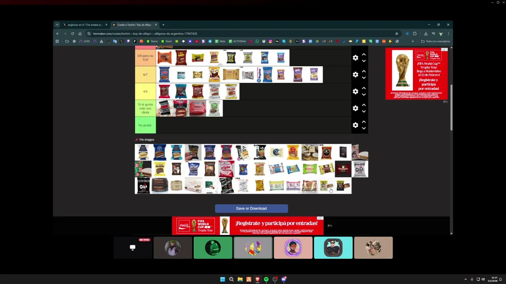Image resolution: width=506 pixels, height=284 pixels.
Task: Close the 'Create a Tierlist' tab
Action: click(156, 25)
